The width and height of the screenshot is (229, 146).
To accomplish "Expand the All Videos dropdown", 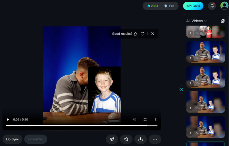I will click(x=197, y=21).
